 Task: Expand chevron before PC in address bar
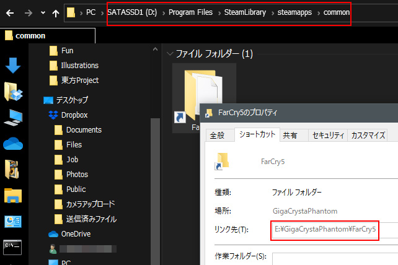[x=81, y=13]
